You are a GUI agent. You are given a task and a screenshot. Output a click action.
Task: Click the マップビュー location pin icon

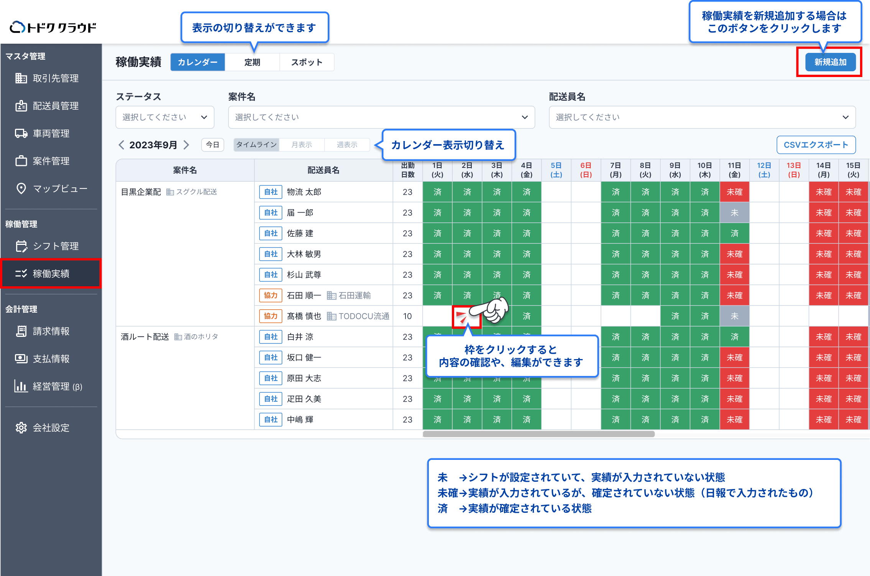21,189
